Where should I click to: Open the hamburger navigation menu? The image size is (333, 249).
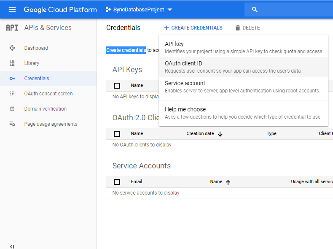[x=12, y=9]
